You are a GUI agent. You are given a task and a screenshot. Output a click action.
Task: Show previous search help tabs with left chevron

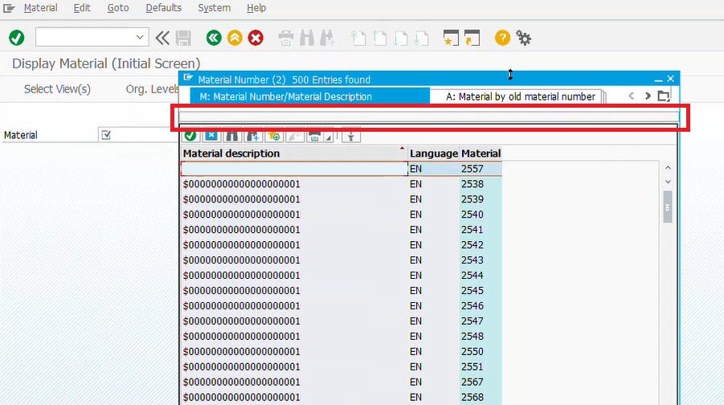[632, 96]
